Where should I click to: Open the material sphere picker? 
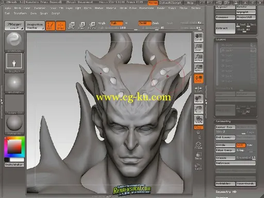pos(14,124)
